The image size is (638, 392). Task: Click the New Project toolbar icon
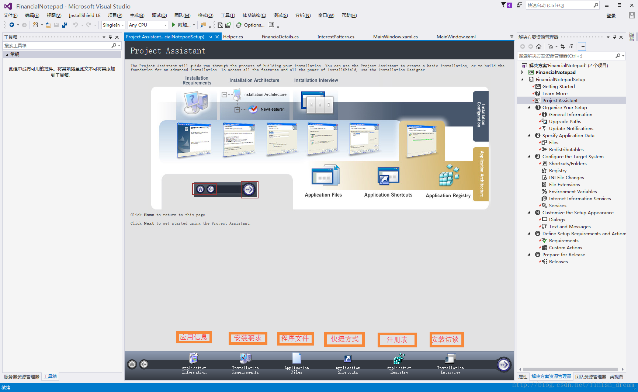pyautogui.click(x=35, y=25)
